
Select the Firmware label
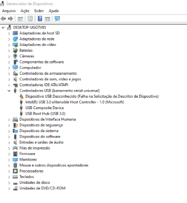27,154
